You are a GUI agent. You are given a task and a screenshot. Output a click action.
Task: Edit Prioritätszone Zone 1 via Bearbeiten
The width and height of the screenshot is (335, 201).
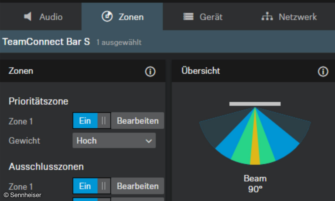(x=138, y=121)
